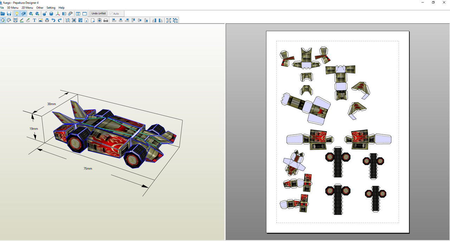Toggle the texture display cubes icon
This screenshot has height=241, width=450.
pyautogui.click(x=23, y=14)
